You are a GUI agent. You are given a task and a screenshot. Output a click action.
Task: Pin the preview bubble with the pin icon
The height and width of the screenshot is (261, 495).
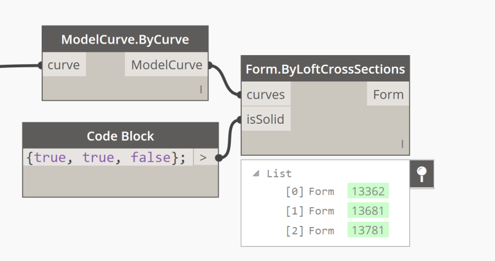[421, 174]
